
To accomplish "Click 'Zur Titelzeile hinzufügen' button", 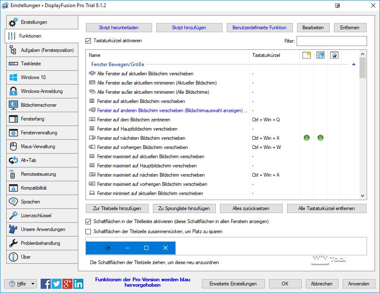I will [x=117, y=208].
